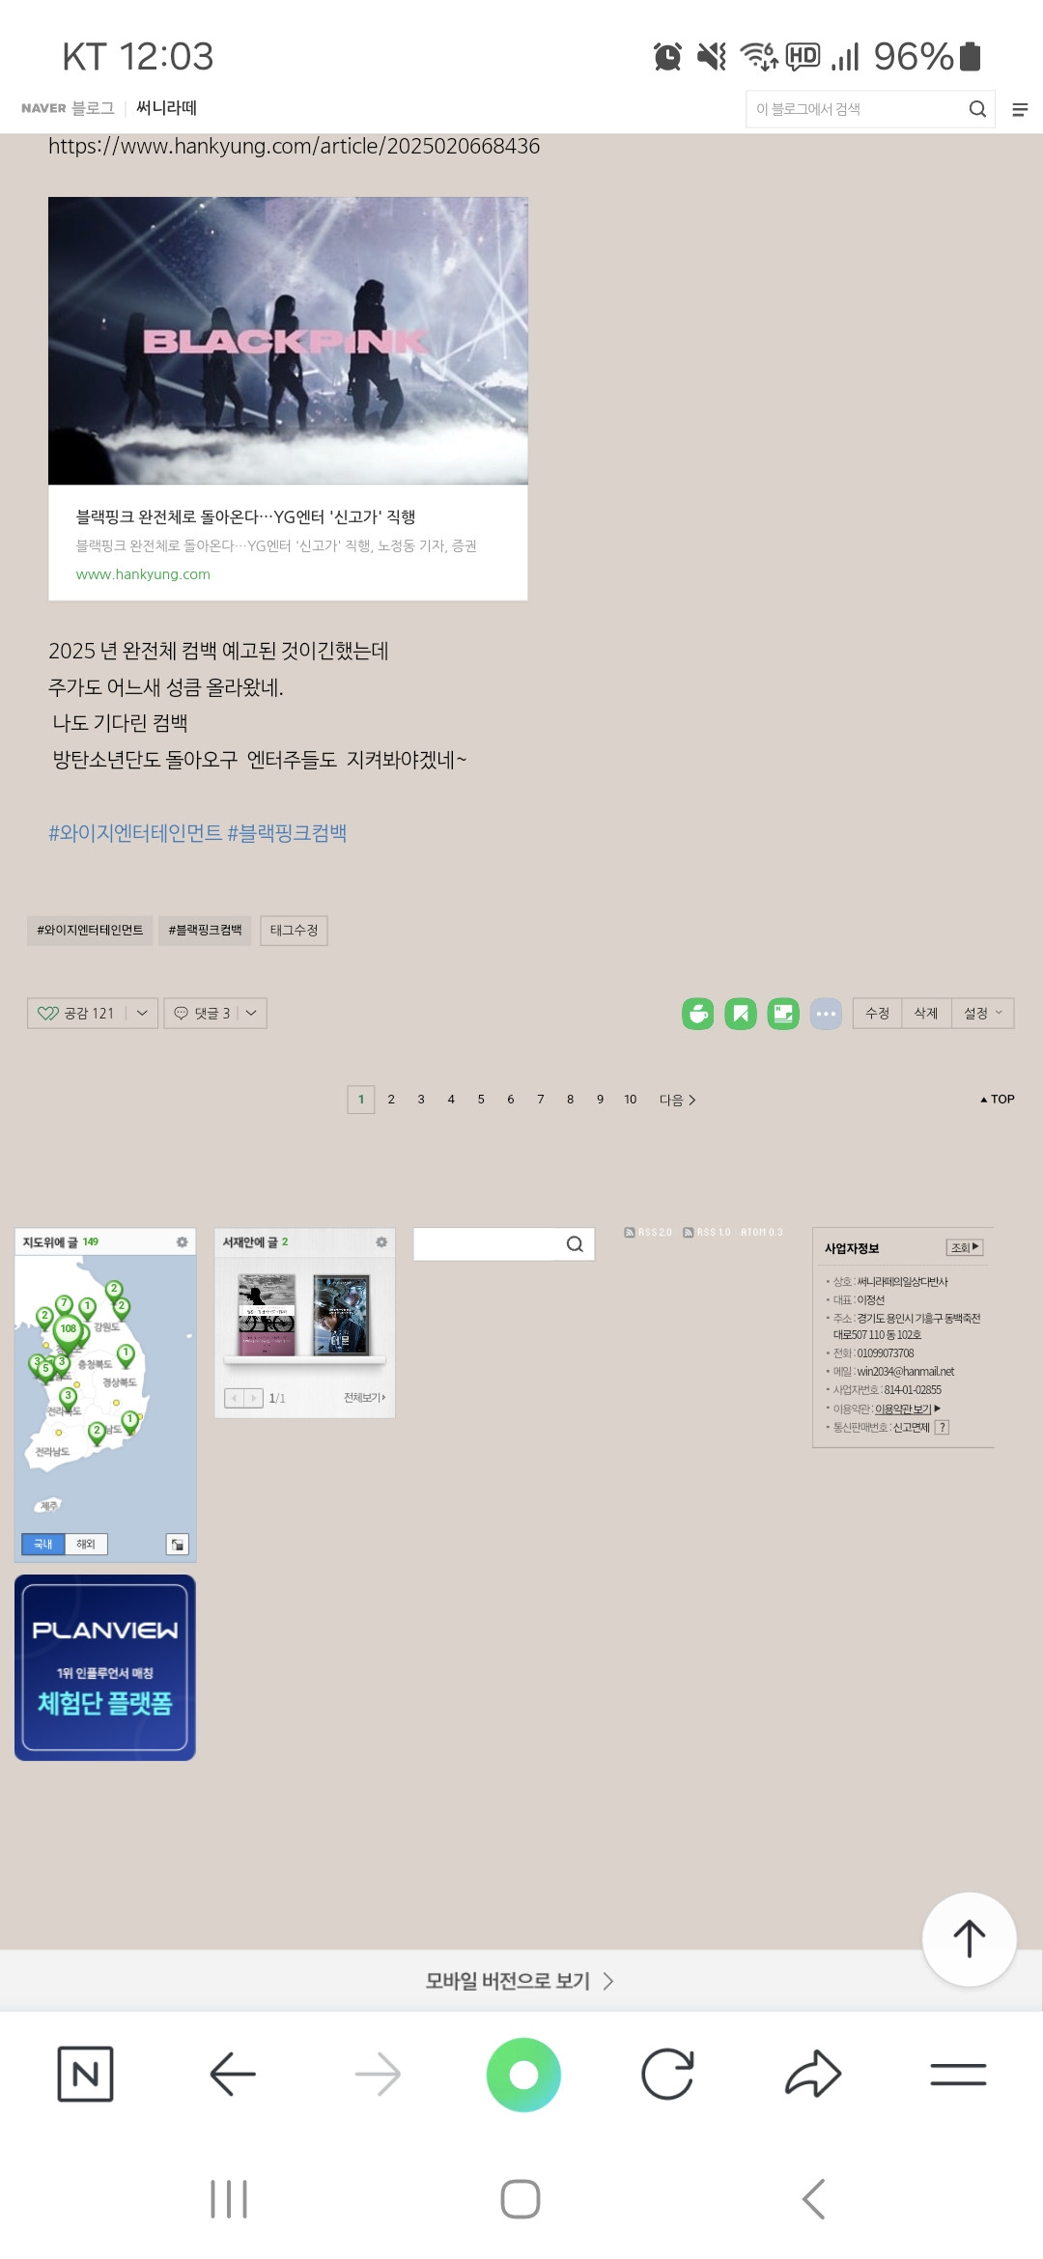Share post to Naver Cafe icon
Screen dimensions: 1043x2259
(x=697, y=1014)
